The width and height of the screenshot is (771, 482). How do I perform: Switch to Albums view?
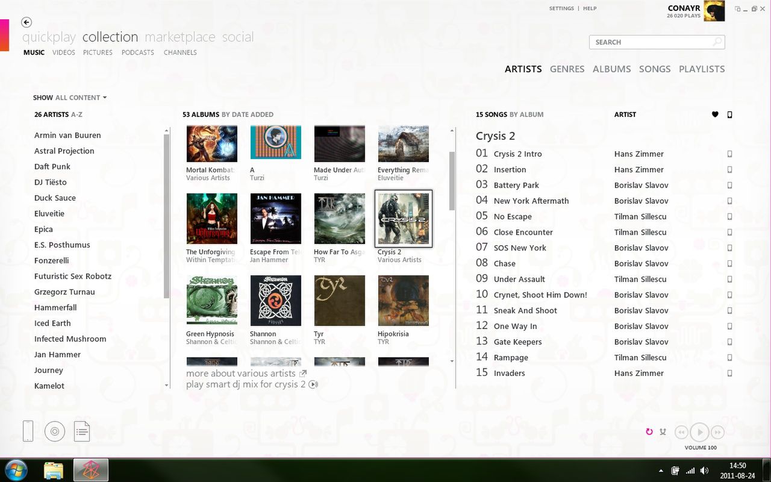click(611, 69)
